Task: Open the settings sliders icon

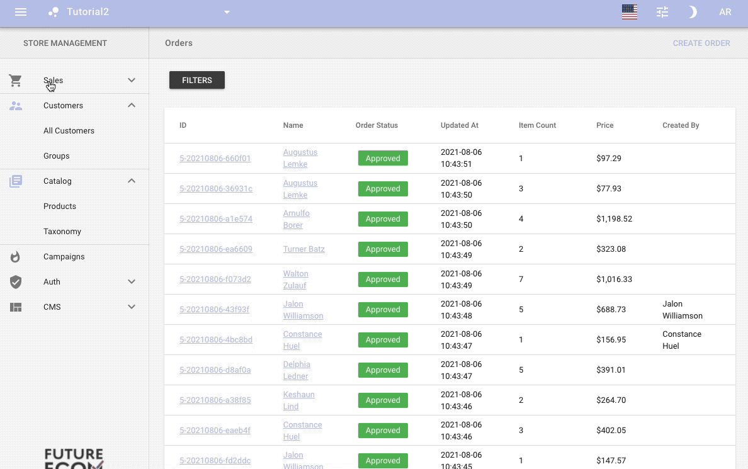Action: (662, 12)
